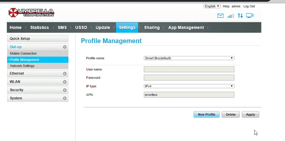Click the Delete button
Screen dimensions: 285x141
tap(231, 114)
